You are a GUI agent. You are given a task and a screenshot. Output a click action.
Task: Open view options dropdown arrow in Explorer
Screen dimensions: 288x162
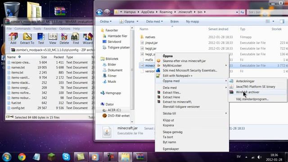[273, 22]
